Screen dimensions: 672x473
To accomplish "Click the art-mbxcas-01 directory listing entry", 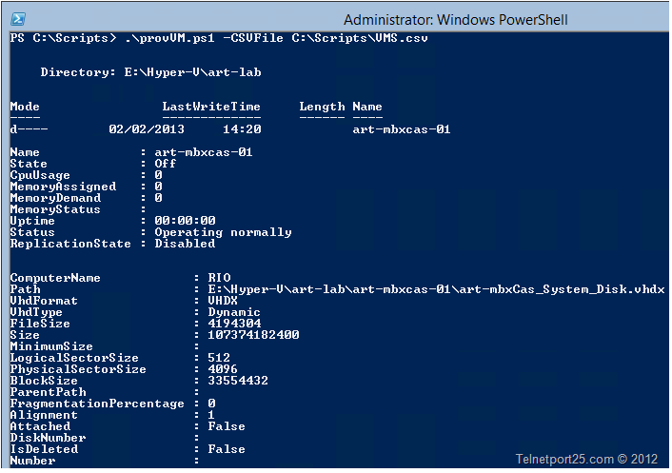I will click(401, 129).
